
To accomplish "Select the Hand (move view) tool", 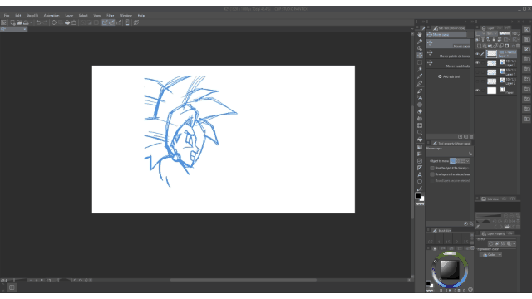I will click(x=420, y=35).
